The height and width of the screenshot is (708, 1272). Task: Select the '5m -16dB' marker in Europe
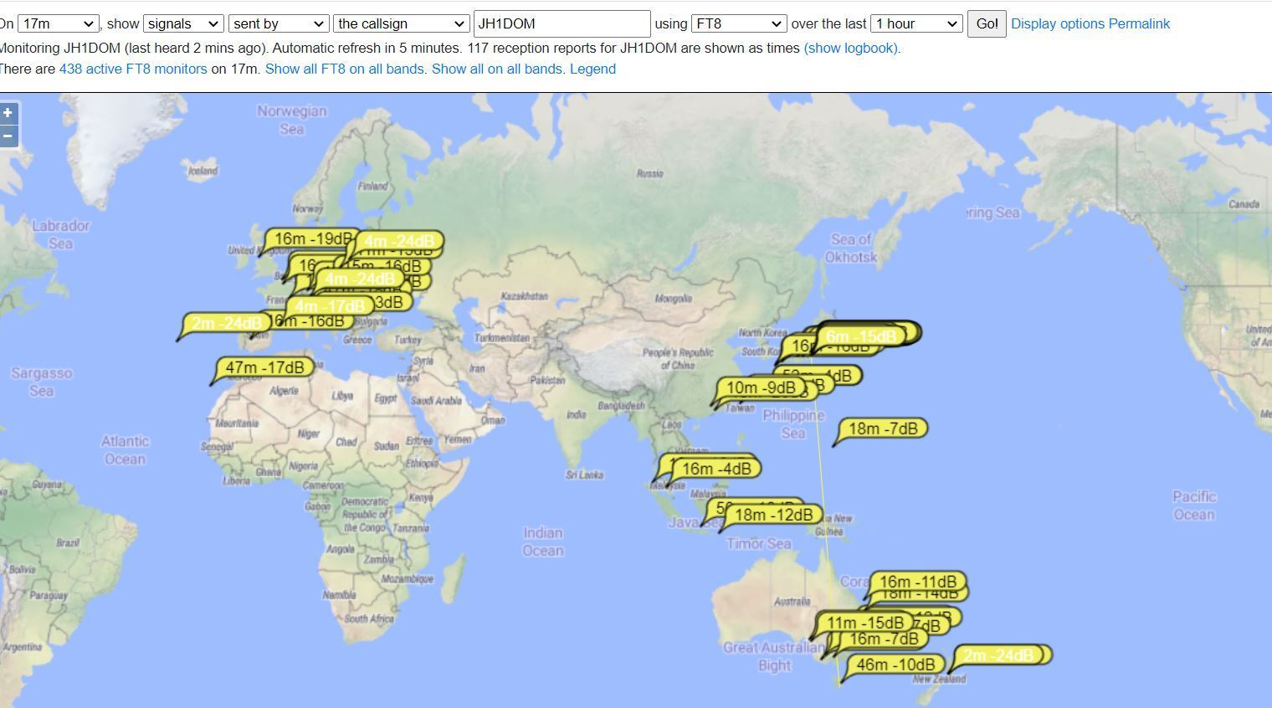point(386,266)
